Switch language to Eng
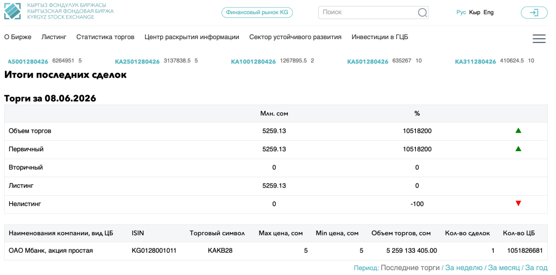 [x=489, y=12]
